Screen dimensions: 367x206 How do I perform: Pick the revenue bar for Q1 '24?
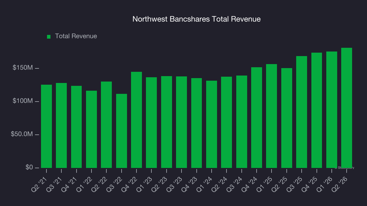(212, 124)
